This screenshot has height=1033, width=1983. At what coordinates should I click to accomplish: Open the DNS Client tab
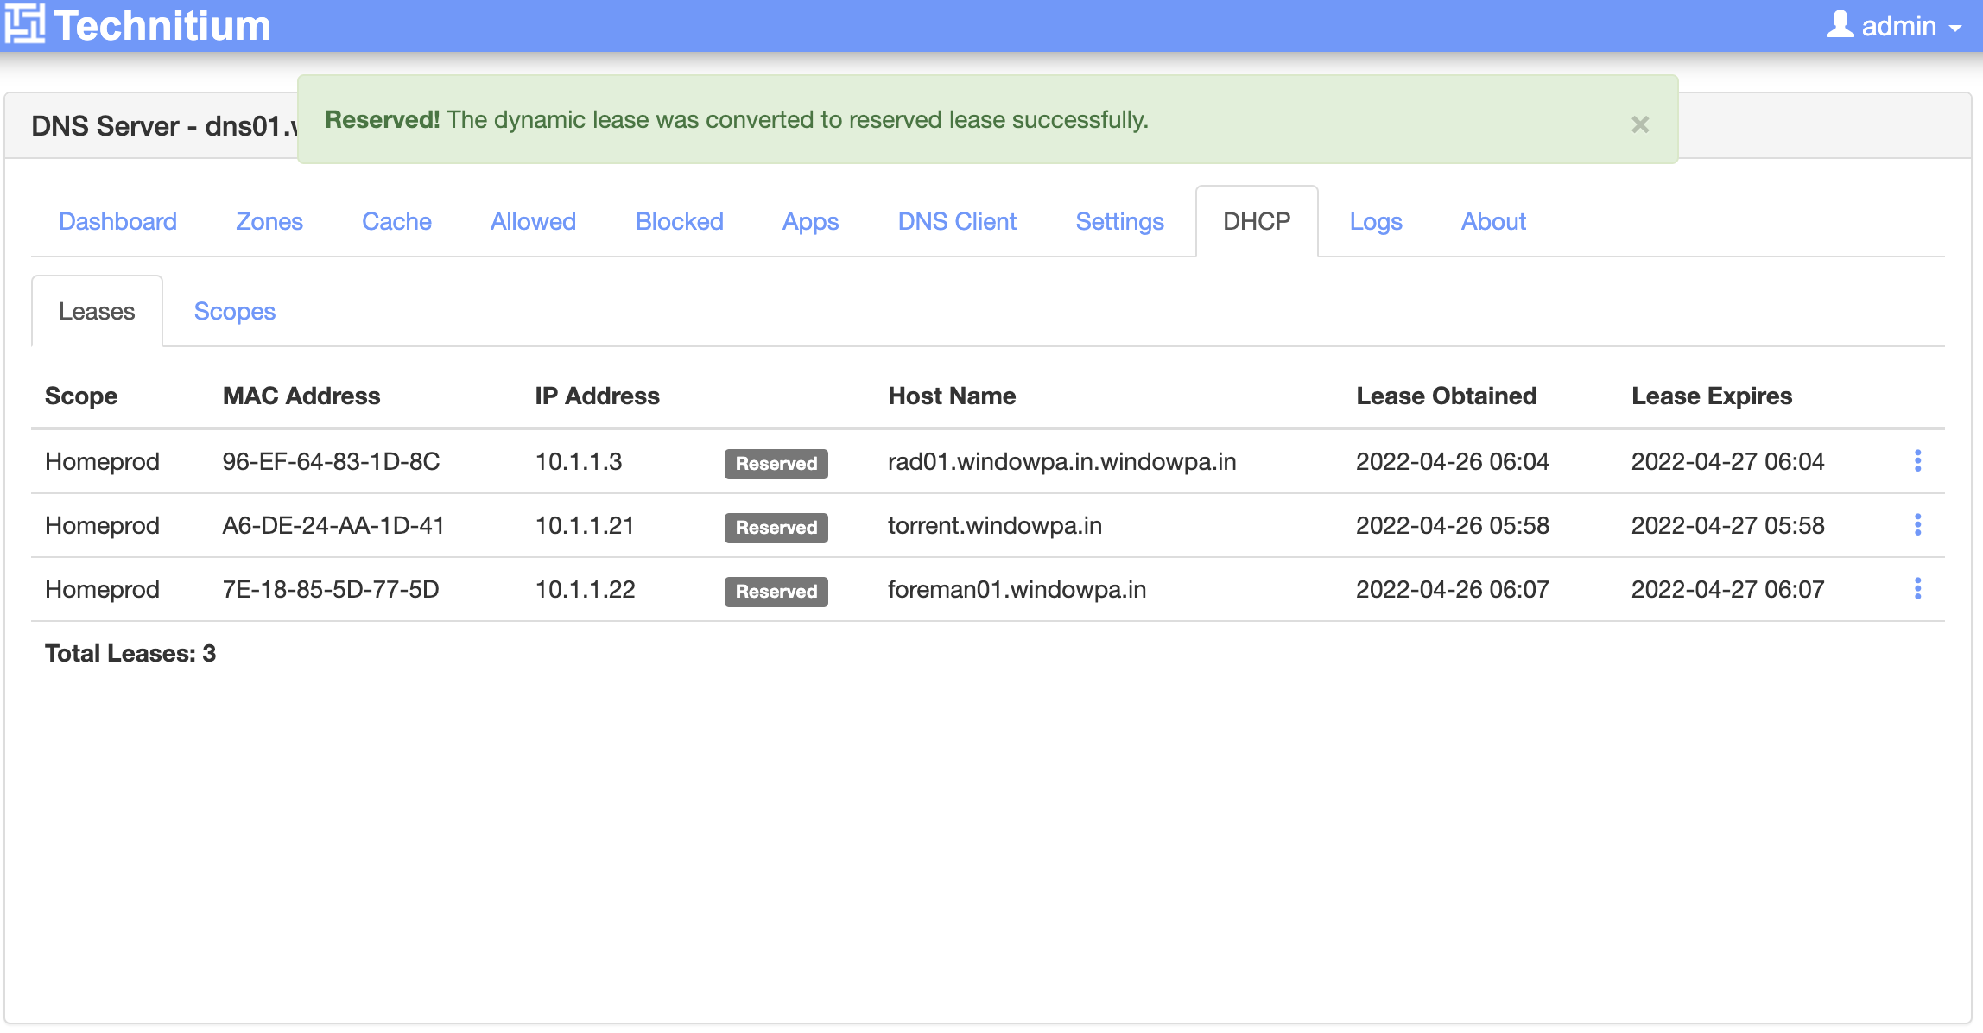pos(957,221)
